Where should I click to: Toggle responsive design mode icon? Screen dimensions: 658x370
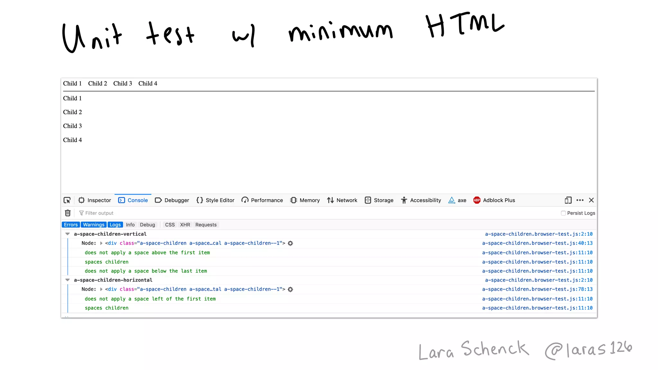point(568,200)
